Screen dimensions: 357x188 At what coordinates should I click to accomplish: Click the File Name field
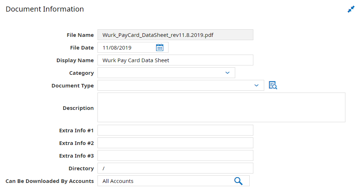coord(175,35)
